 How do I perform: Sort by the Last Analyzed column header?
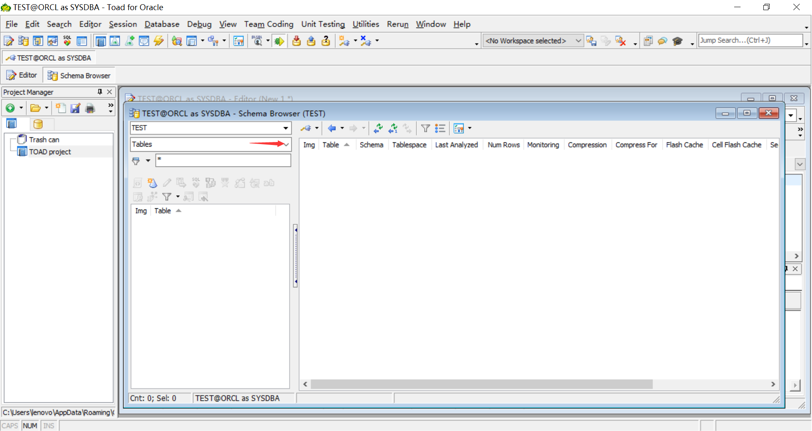point(456,145)
